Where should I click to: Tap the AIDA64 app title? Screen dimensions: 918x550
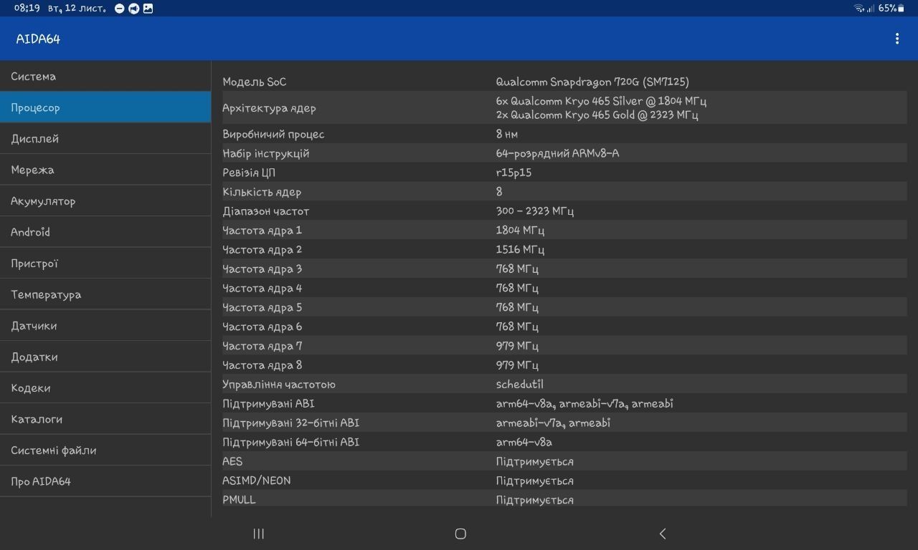(x=38, y=39)
